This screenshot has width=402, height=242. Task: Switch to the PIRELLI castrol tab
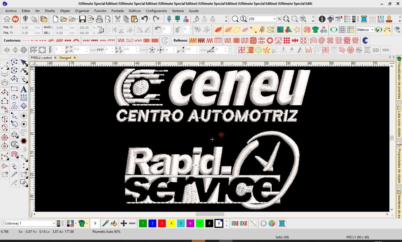pyautogui.click(x=41, y=58)
